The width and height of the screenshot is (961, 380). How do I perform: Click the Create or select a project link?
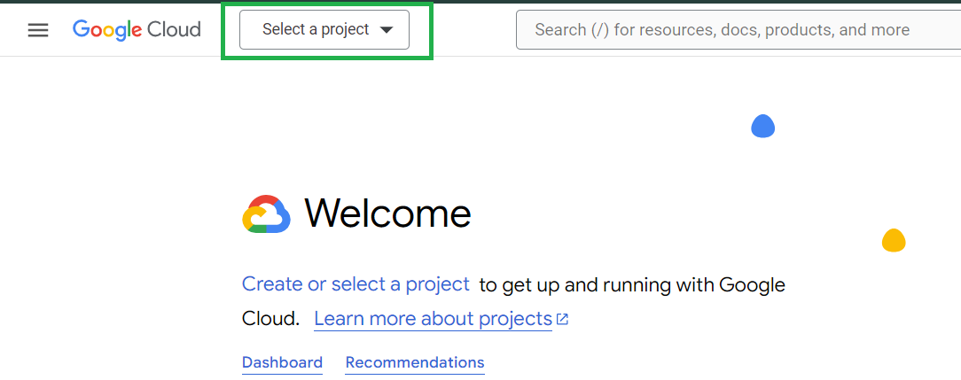click(355, 284)
